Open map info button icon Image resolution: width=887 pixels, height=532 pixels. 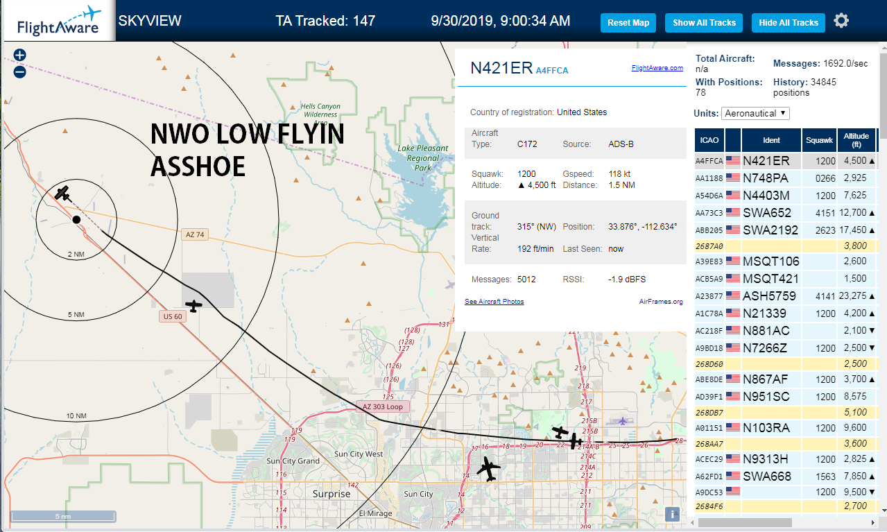(672, 514)
